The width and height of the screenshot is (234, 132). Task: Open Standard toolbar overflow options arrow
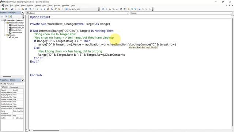[x=99, y=10]
